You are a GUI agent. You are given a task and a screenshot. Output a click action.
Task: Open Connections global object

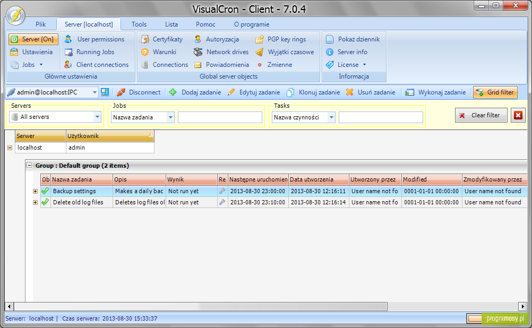[165, 65]
